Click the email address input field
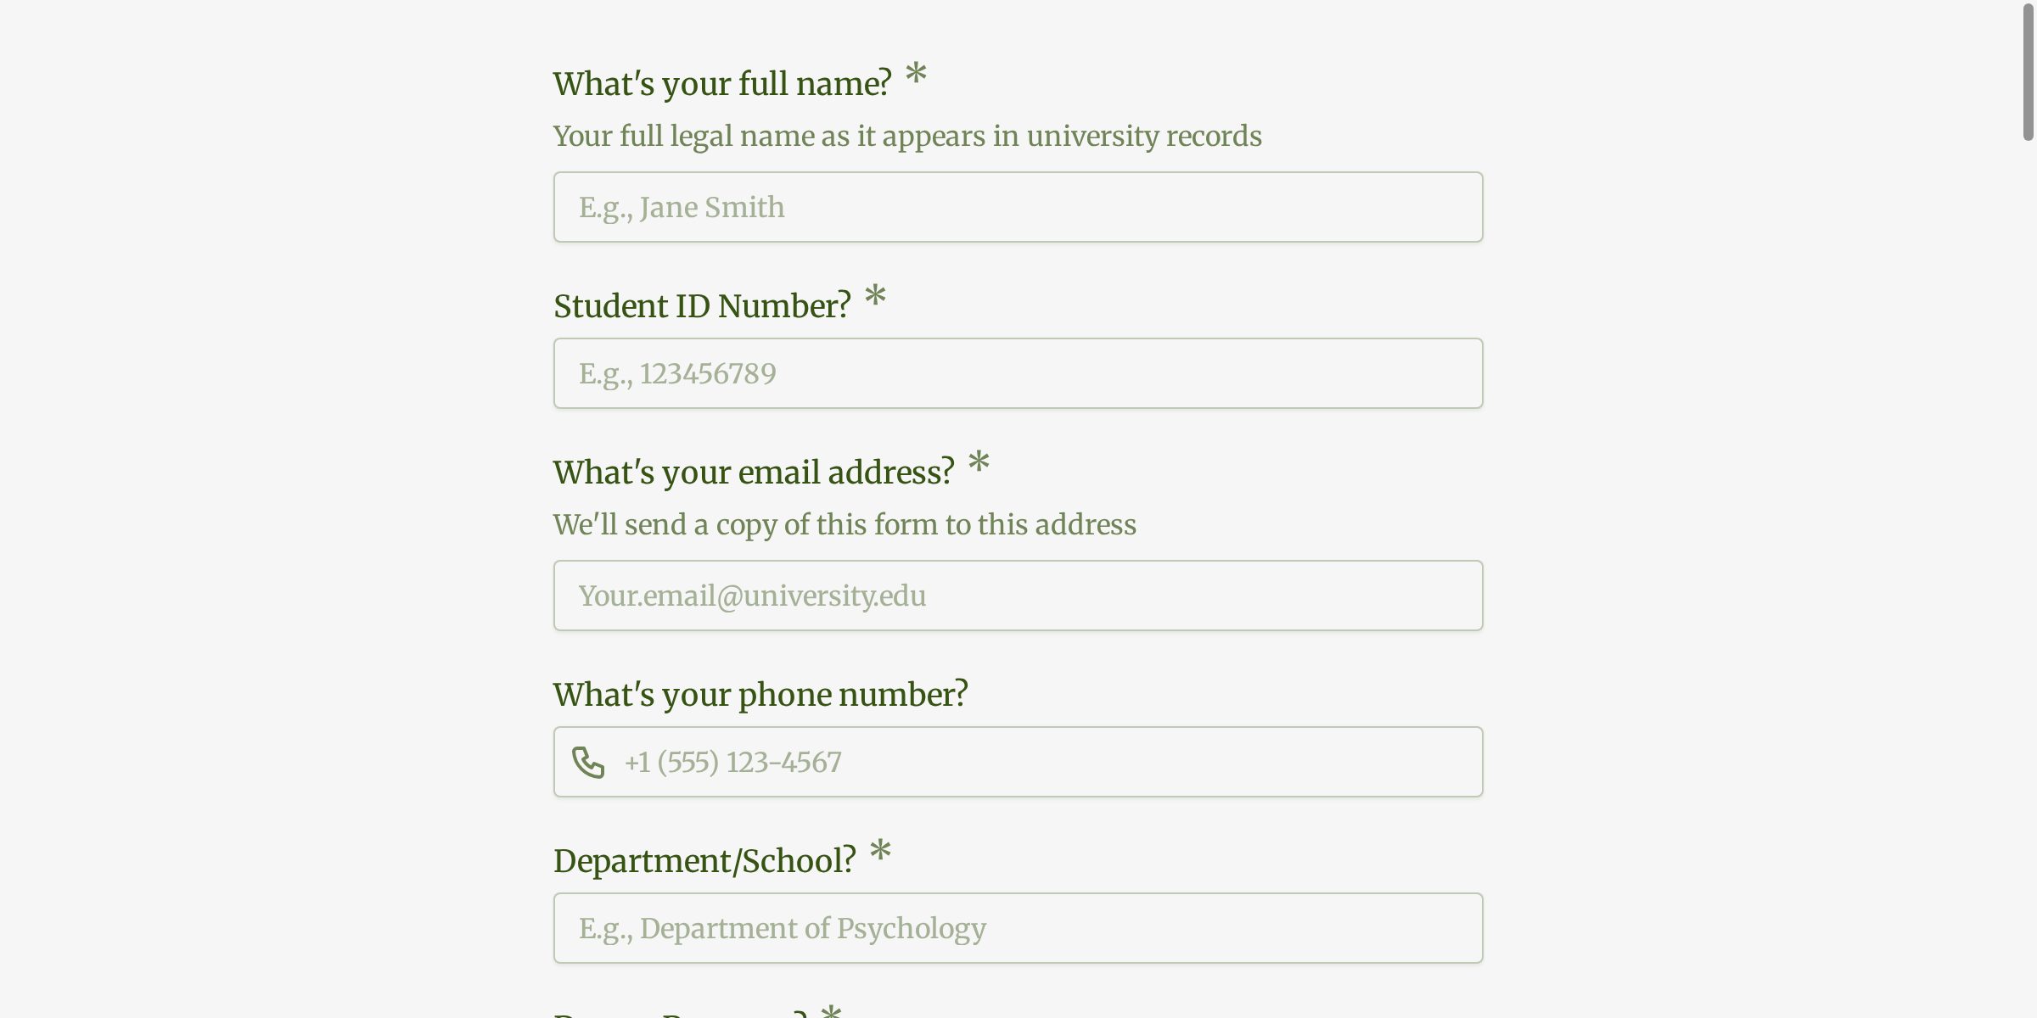Screen dimensions: 2037x1018 coord(1017,595)
